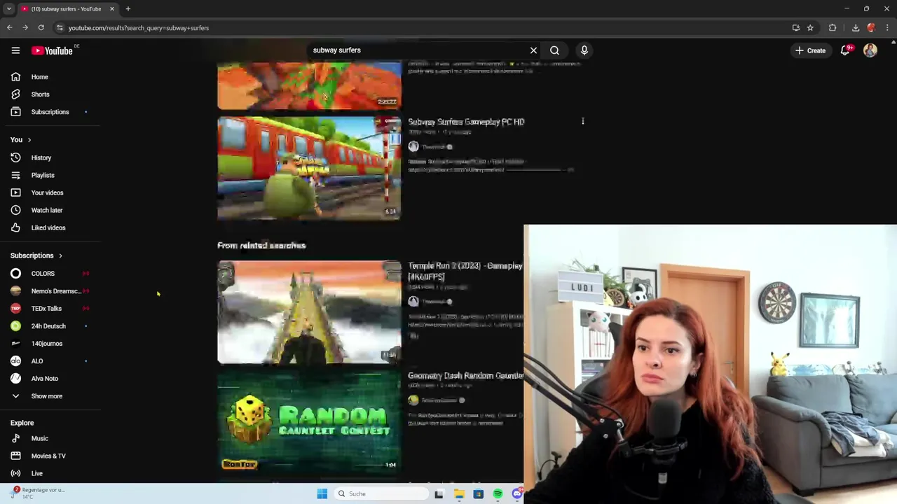897x504 pixels.
Task: Open the Subway Surfers Gameplay PC HD title
Action: pyautogui.click(x=466, y=122)
